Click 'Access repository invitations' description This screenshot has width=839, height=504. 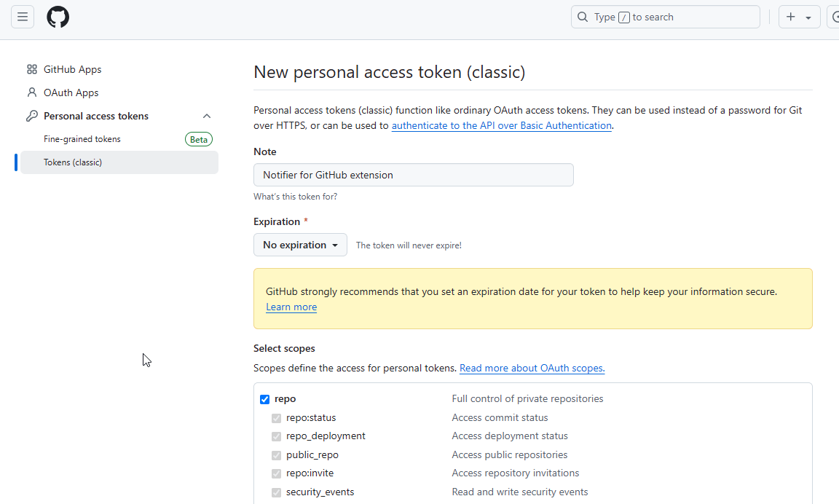[x=516, y=473]
